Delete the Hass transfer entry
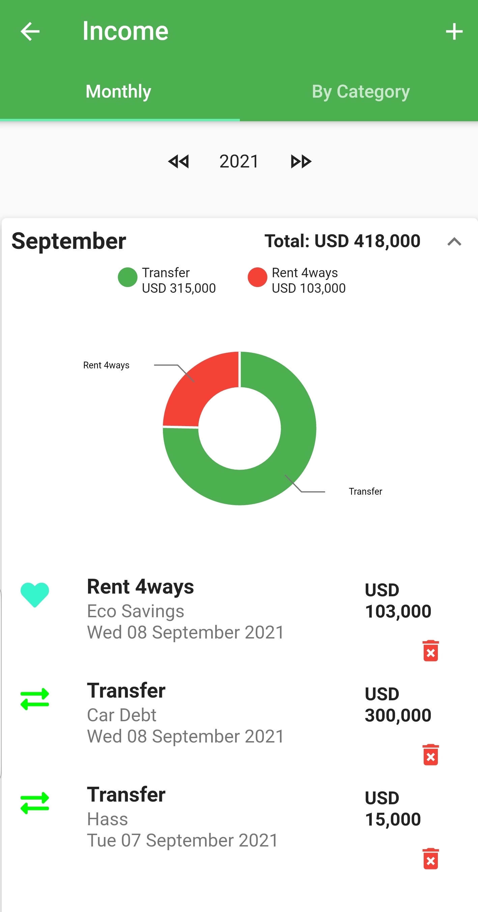478x912 pixels. coord(430,859)
